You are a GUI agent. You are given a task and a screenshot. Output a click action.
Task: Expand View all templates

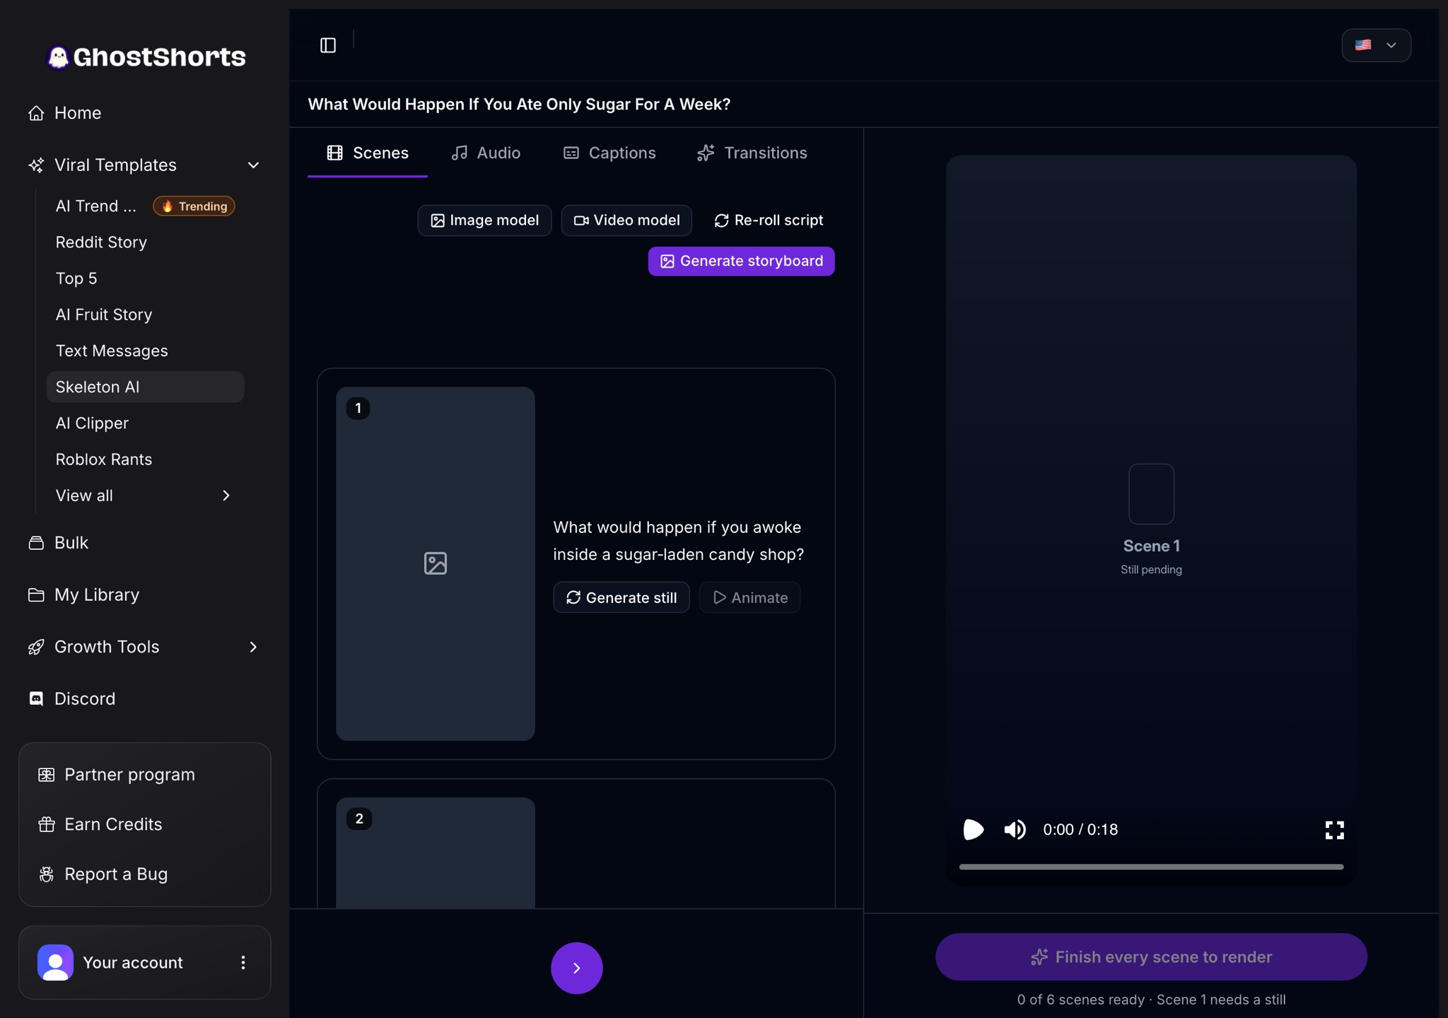coord(144,496)
